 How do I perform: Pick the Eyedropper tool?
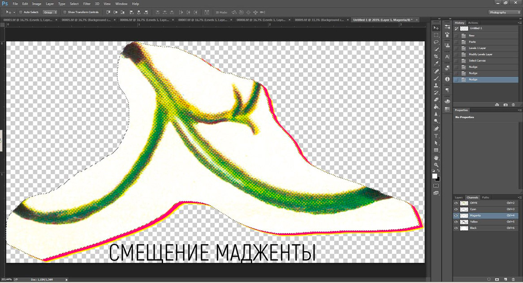click(x=436, y=64)
